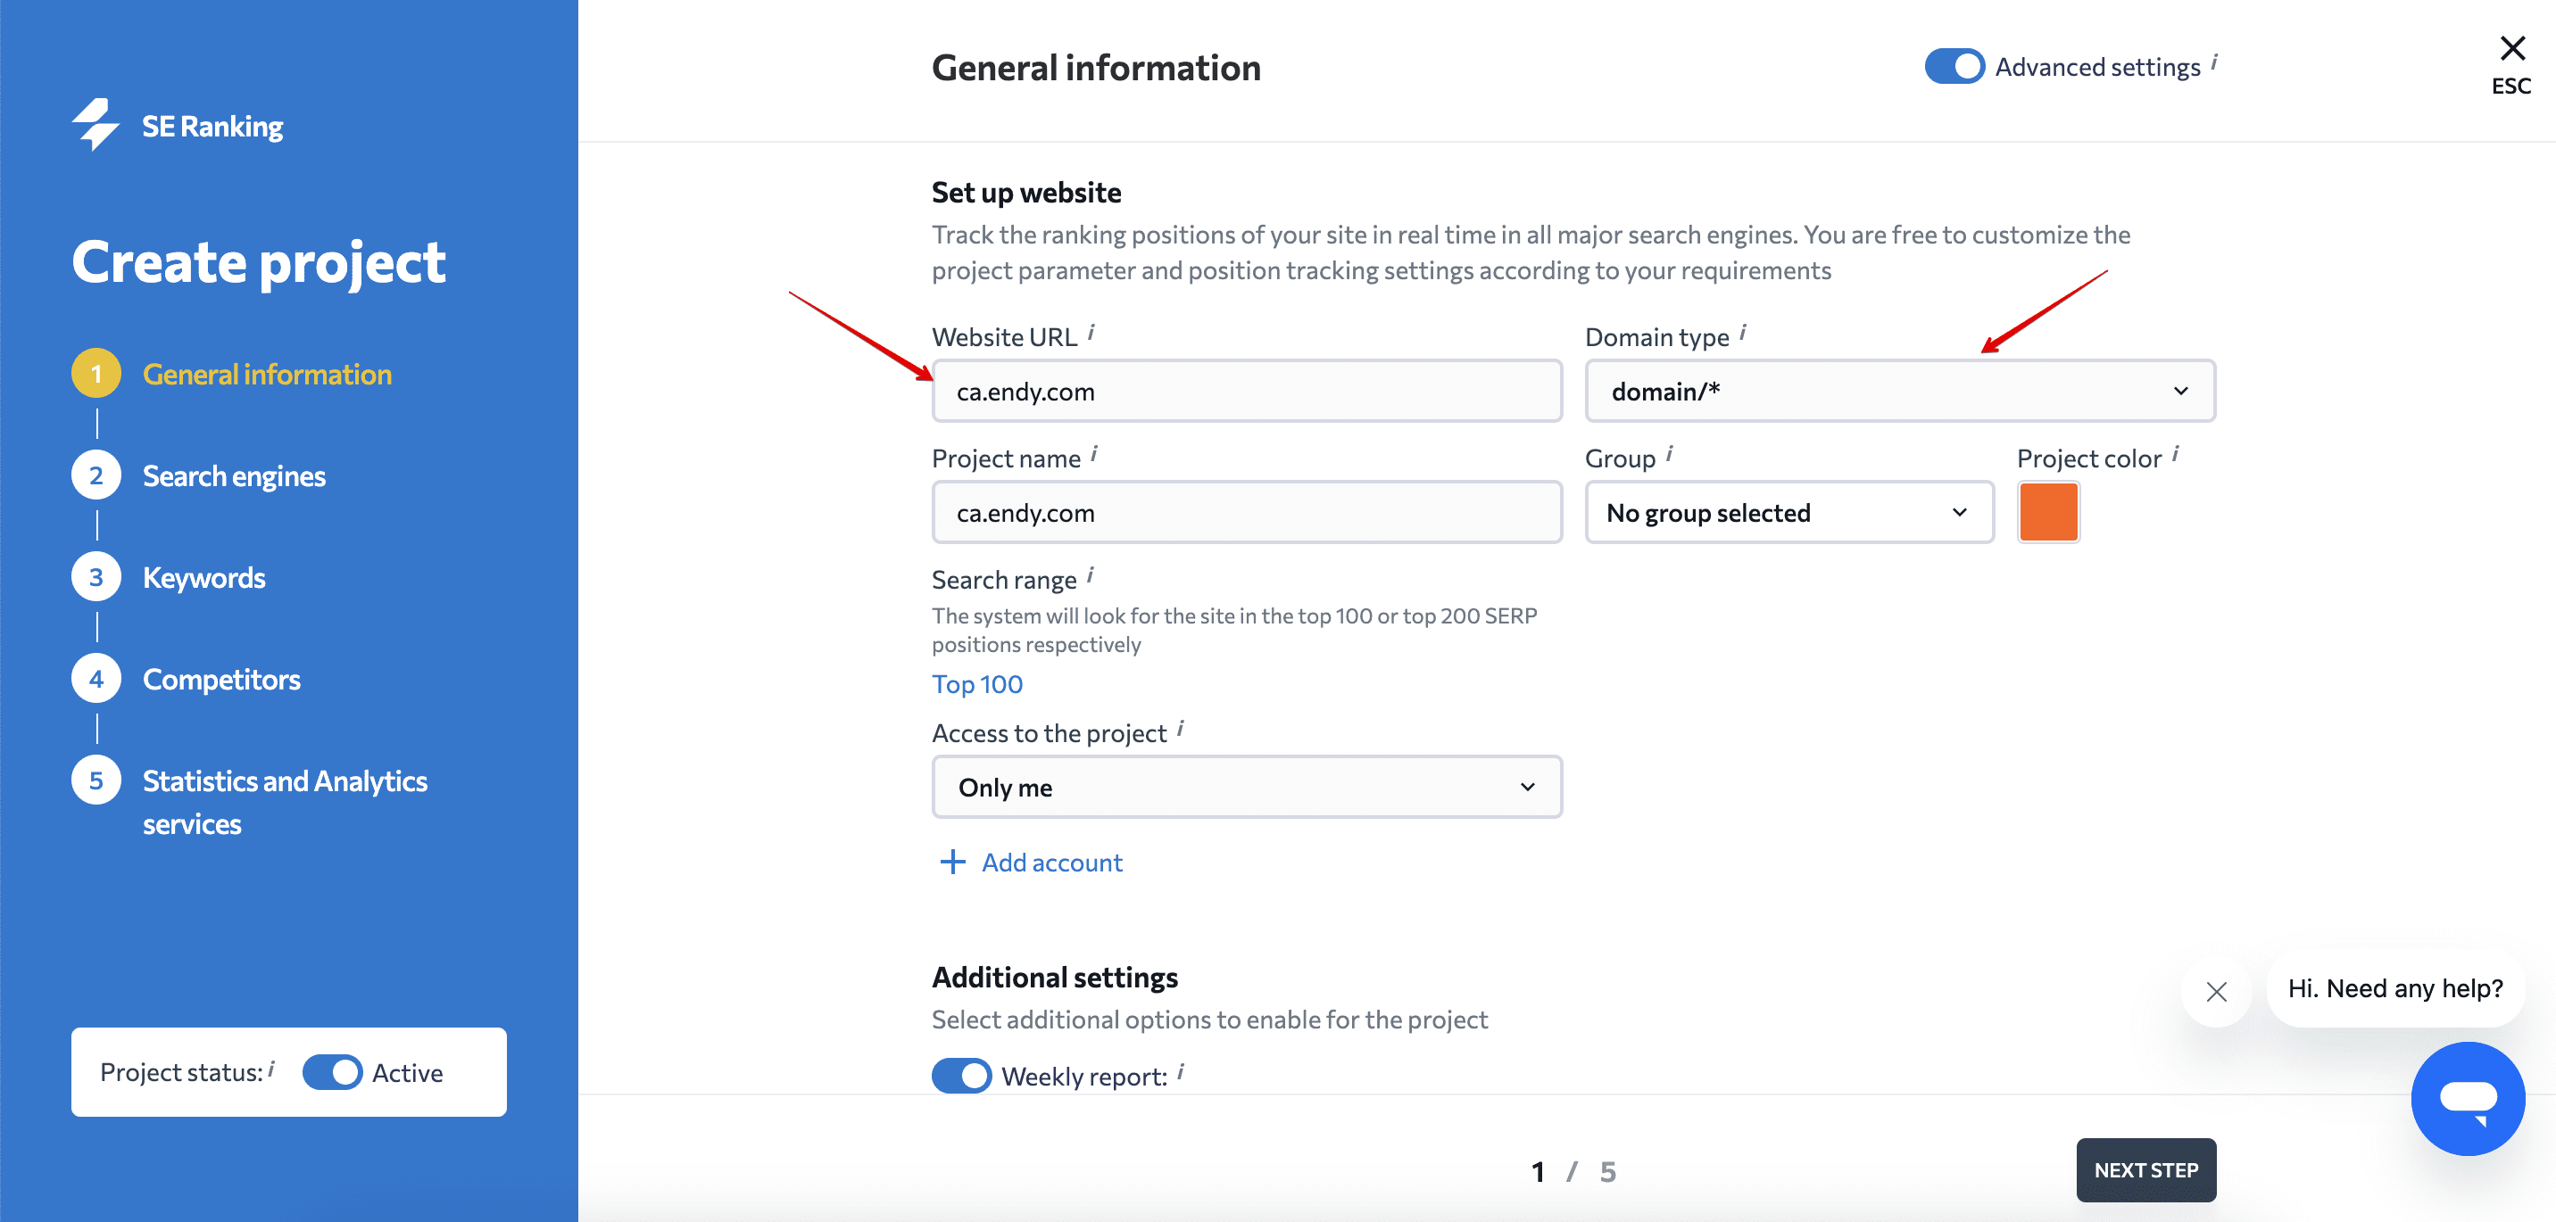Click the Top 100 search range link
The image size is (2556, 1222).
(978, 682)
